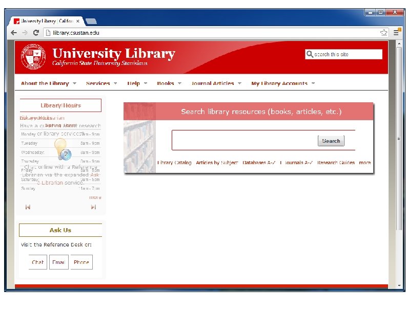
Task: Click the magnifier icon in site search
Action: coord(310,54)
